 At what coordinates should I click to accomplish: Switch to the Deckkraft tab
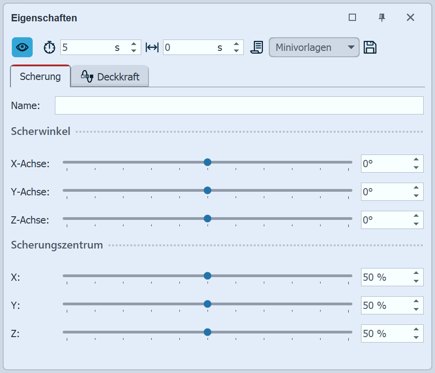tap(116, 76)
